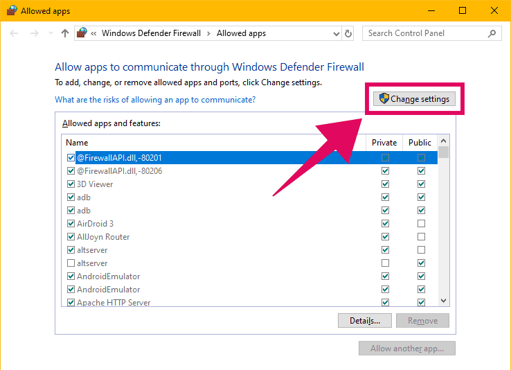This screenshot has height=370, width=511.
Task: Click the Back navigation arrow
Action: click(14, 33)
